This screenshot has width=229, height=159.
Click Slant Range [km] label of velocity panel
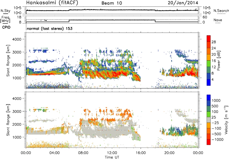point(8,120)
